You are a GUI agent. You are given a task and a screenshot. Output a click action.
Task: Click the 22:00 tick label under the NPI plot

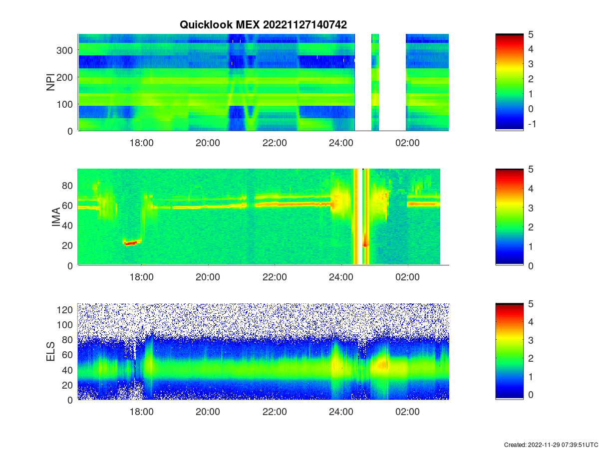pos(275,143)
